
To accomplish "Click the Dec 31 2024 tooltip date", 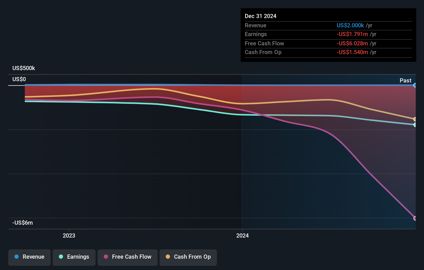I will point(261,16).
